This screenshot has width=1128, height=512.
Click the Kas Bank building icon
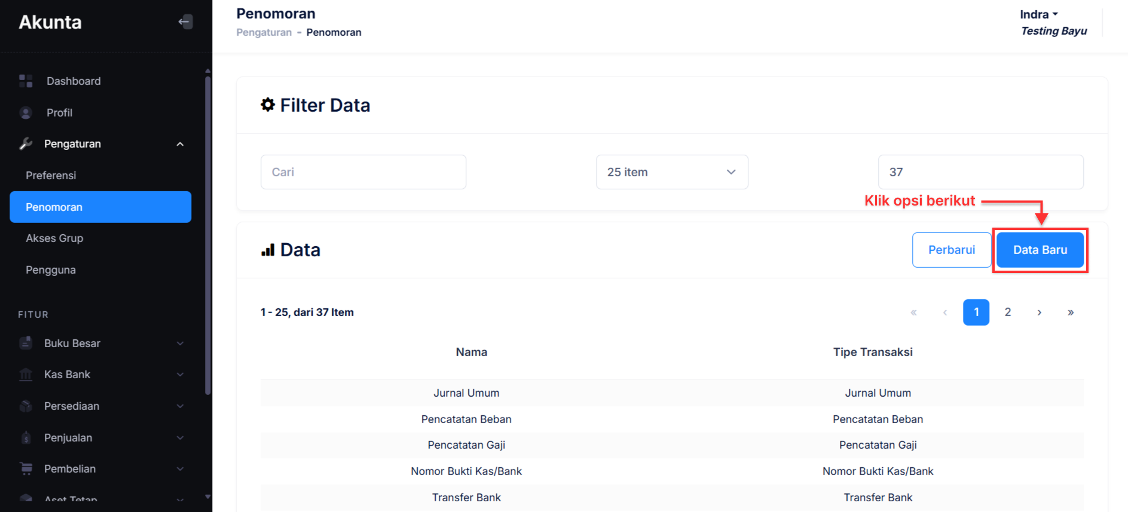26,375
